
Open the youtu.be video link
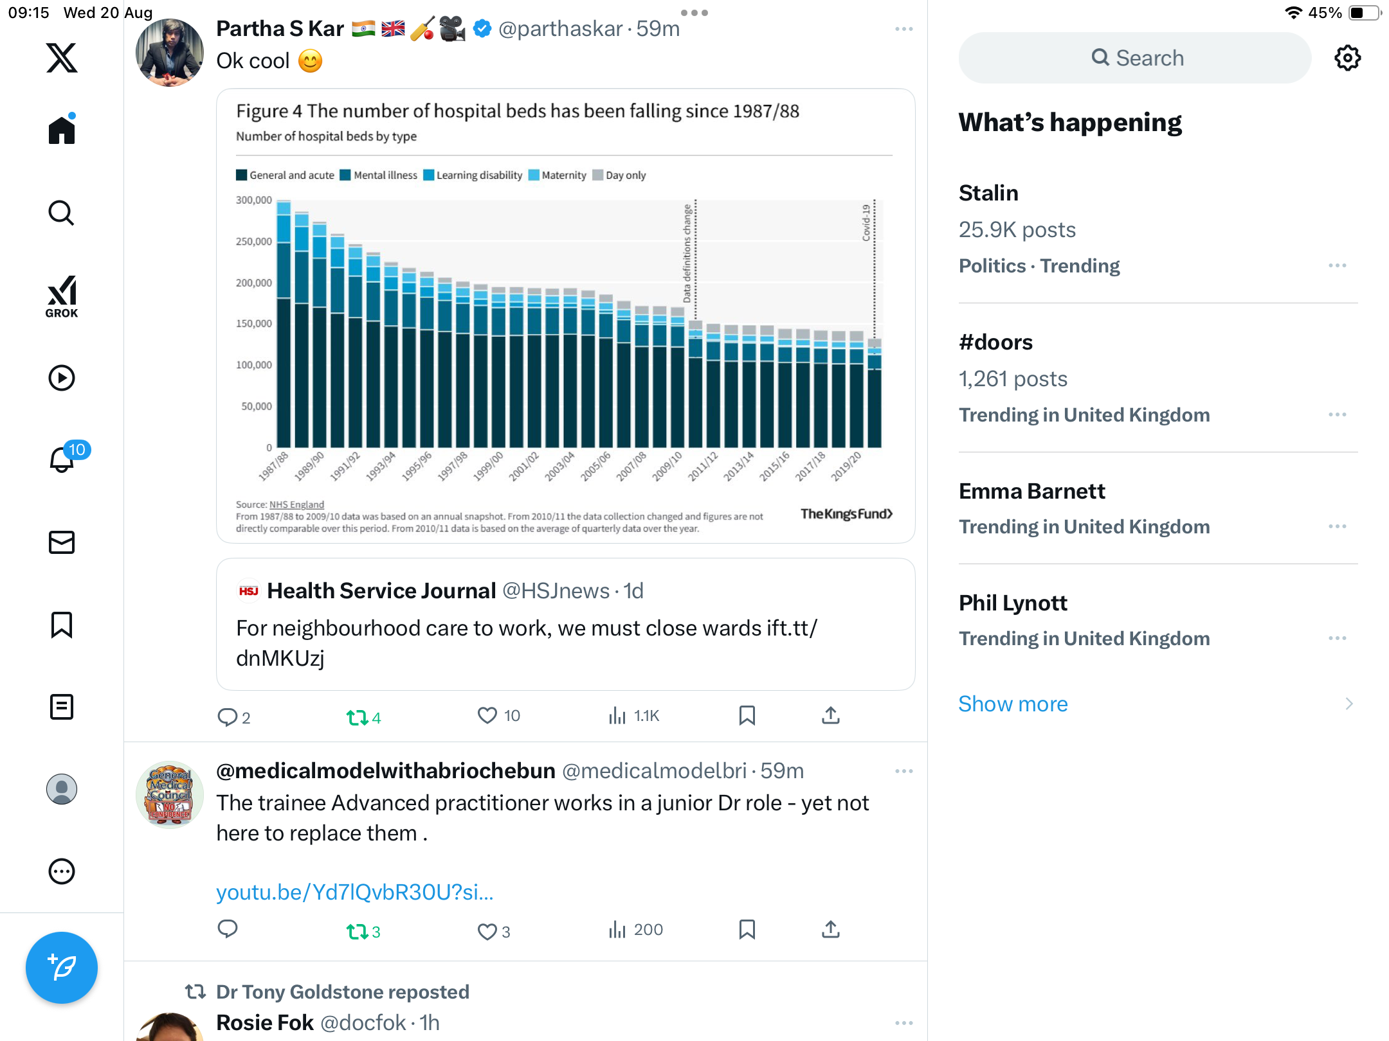pyautogui.click(x=354, y=892)
